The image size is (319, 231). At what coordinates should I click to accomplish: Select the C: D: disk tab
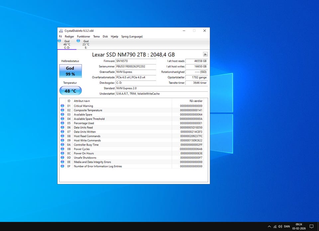pyautogui.click(x=67, y=44)
